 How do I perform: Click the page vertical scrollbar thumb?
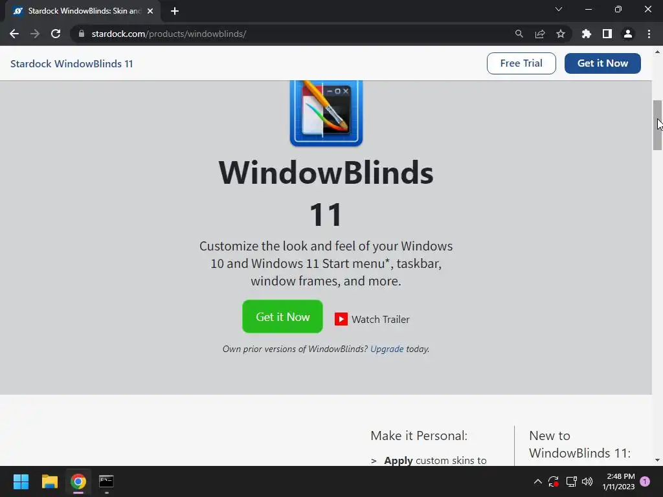coord(657,125)
